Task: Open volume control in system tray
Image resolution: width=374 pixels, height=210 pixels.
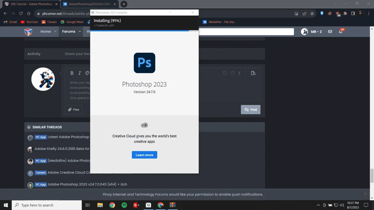Action: [x=342, y=205]
